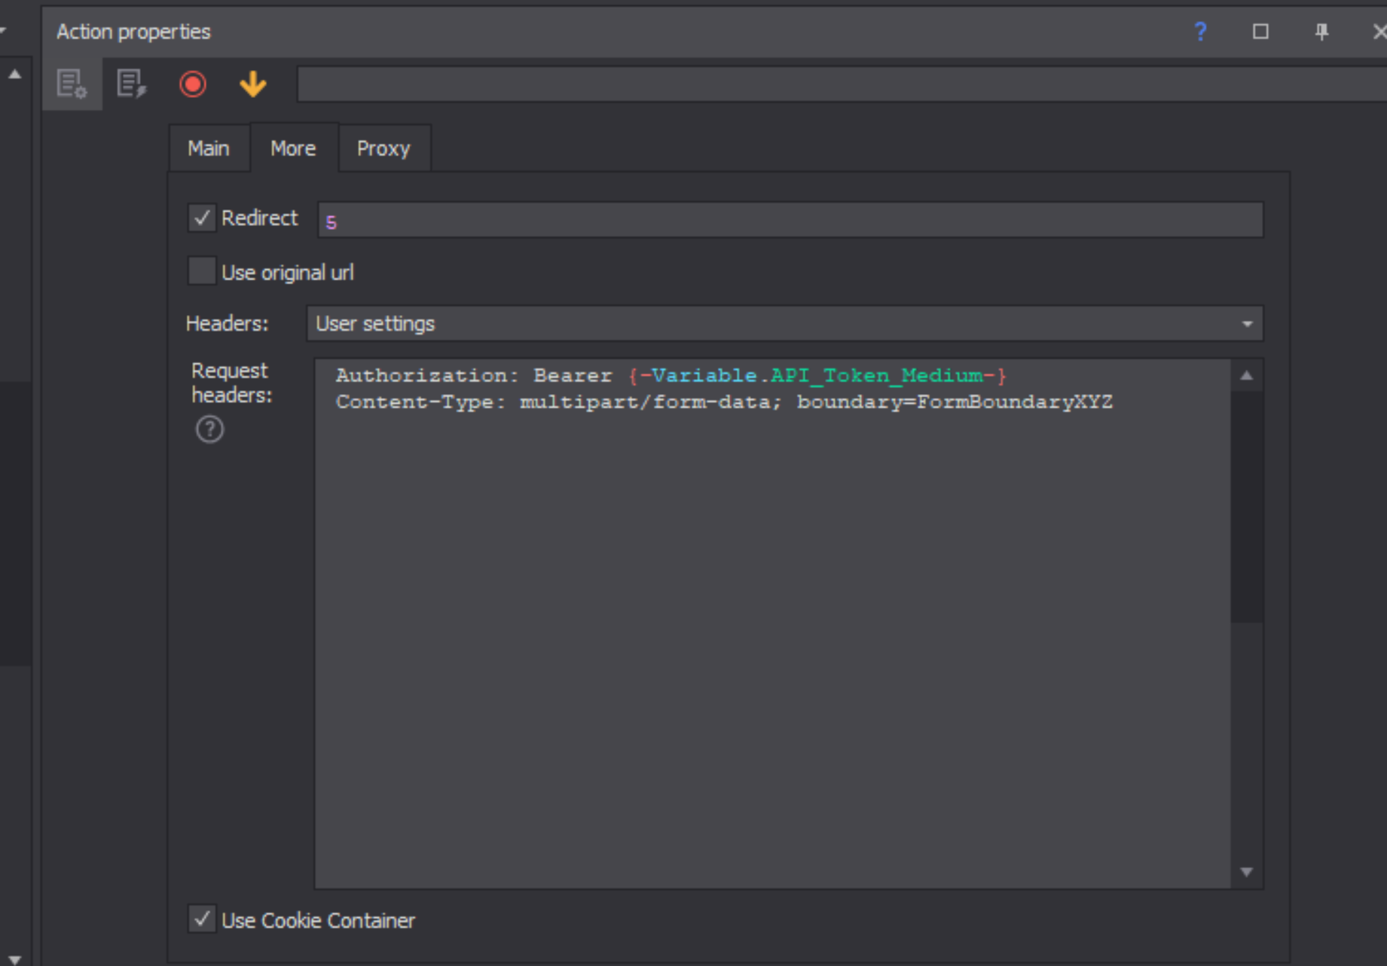Click the pin panel icon
Image resolution: width=1387 pixels, height=966 pixels.
1321,32
